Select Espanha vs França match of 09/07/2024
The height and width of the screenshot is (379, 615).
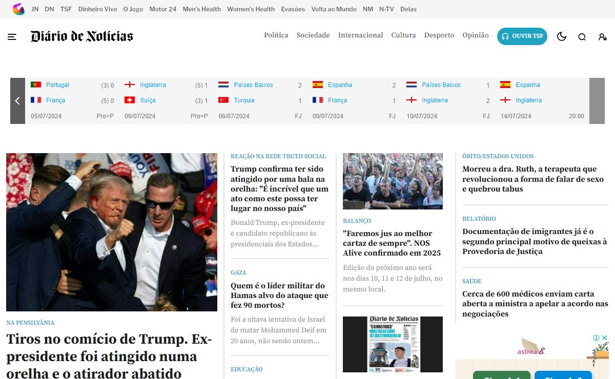tap(354, 101)
